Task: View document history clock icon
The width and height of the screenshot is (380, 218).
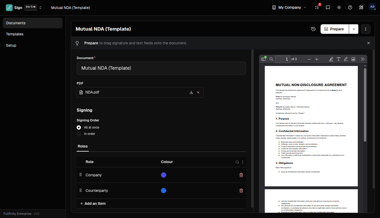Action: 313,29
